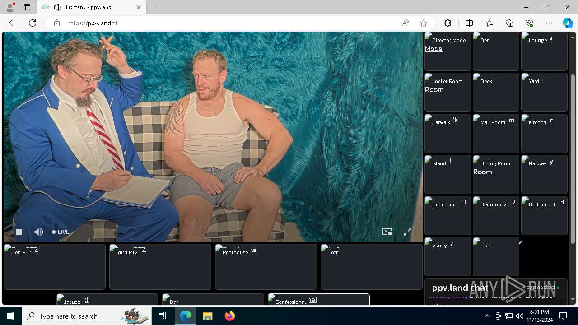
Task: Open Tab actions menu
Action: (27, 7)
